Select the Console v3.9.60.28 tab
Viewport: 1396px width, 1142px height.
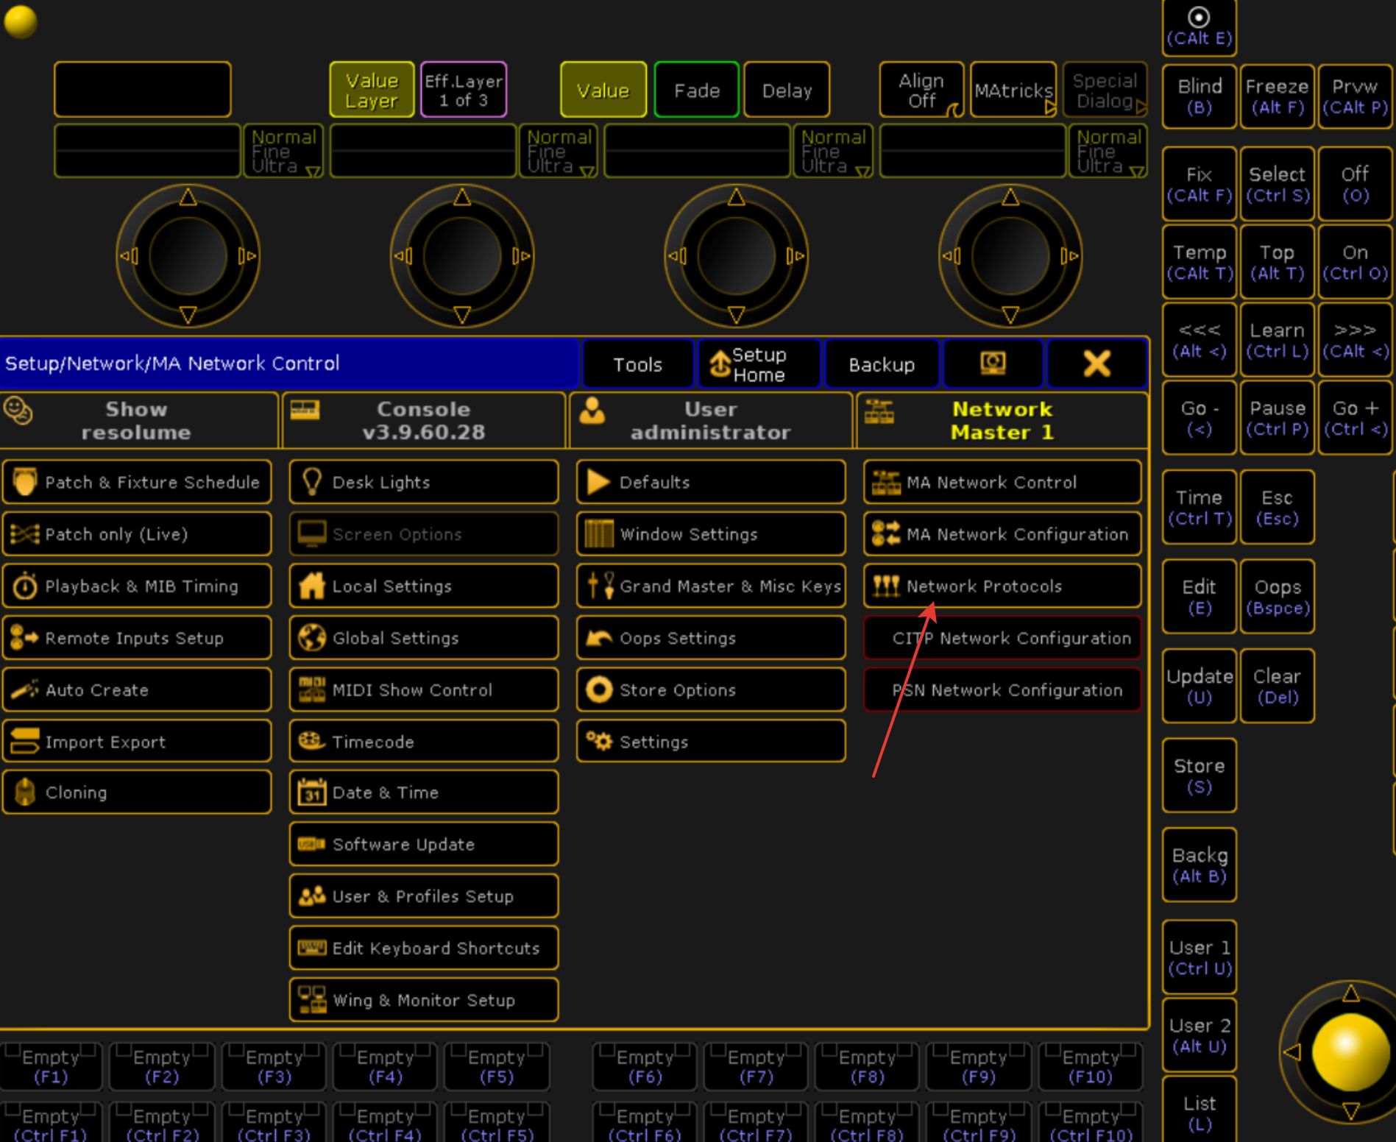(x=424, y=420)
